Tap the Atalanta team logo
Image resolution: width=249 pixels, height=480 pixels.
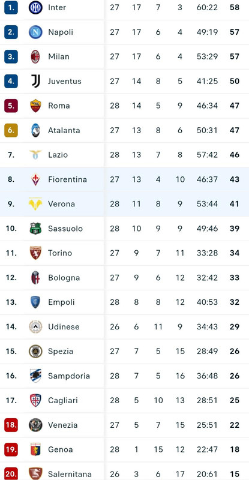click(35, 130)
